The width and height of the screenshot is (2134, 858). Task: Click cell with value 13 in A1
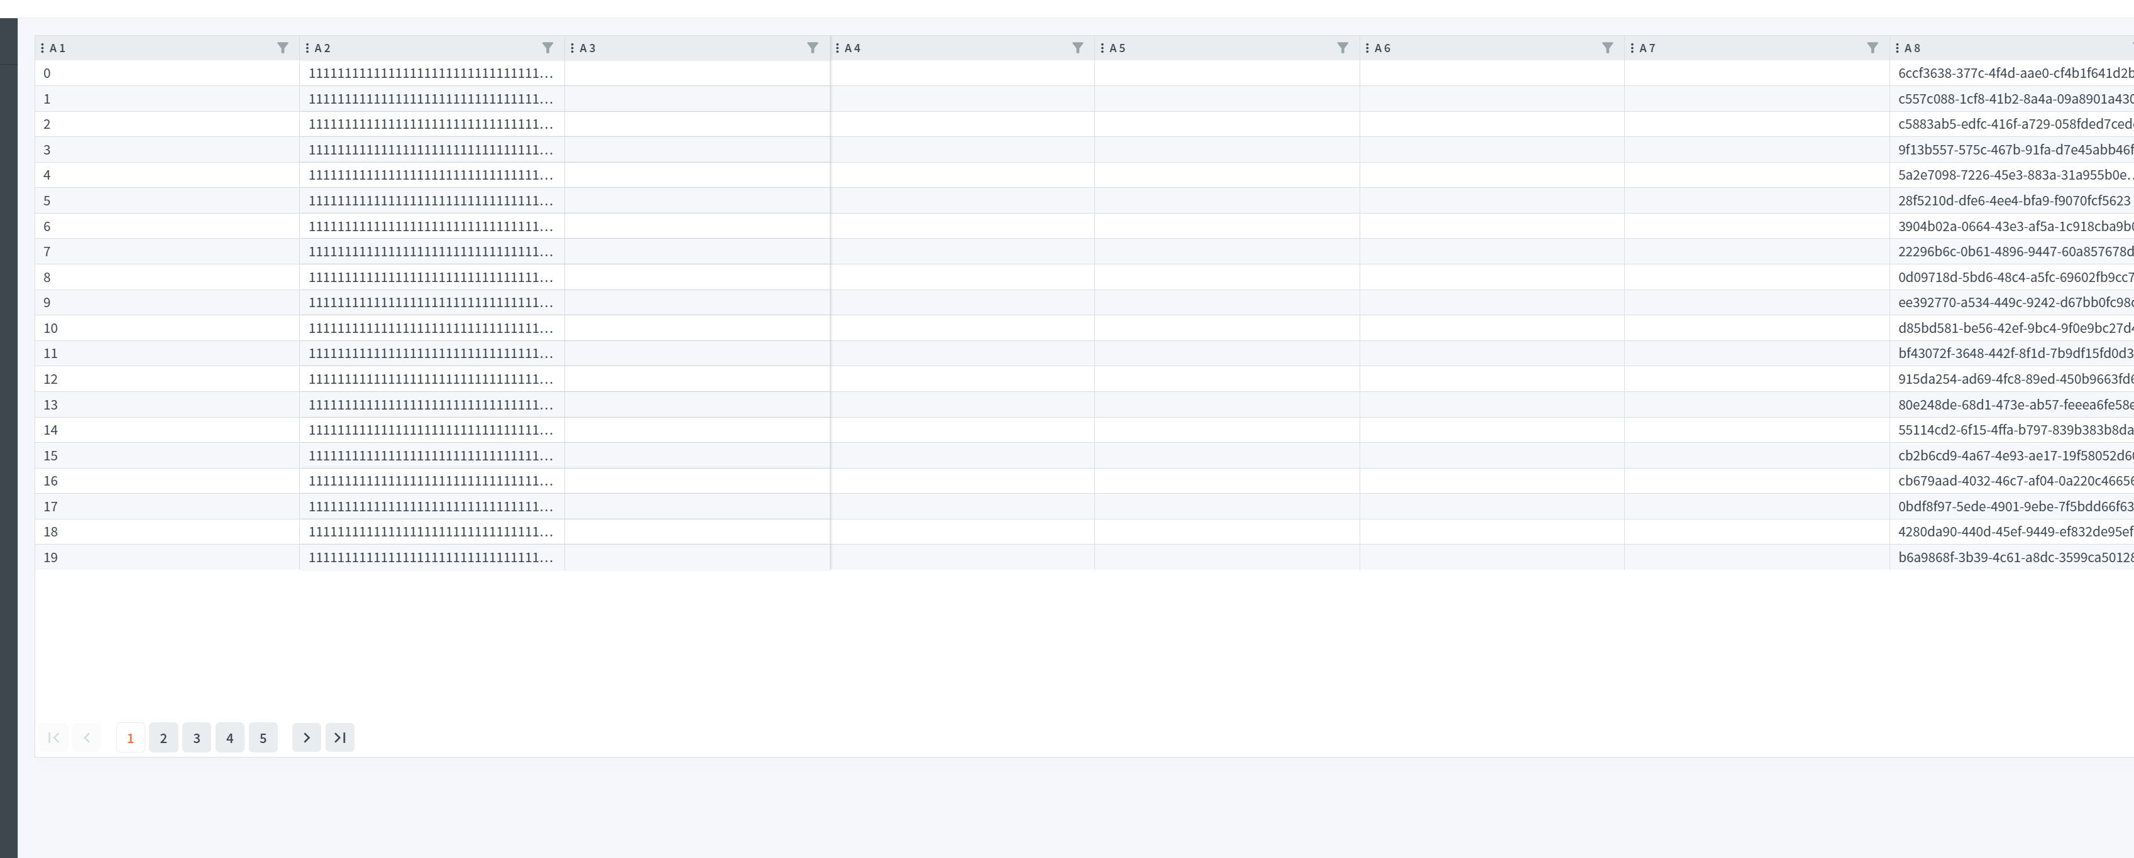click(167, 404)
